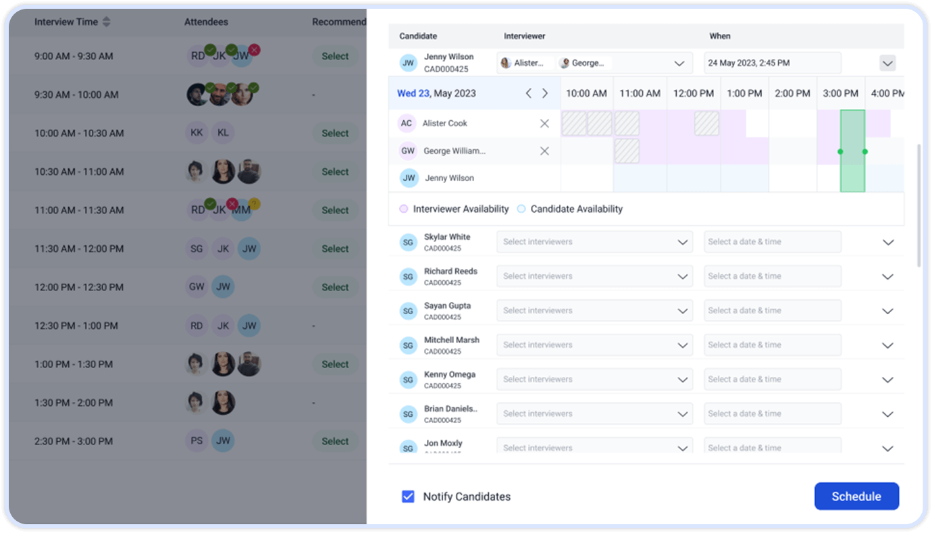This screenshot has width=932, height=533.
Task: Open the interviewer dropdown for Skylar White
Action: [594, 242]
